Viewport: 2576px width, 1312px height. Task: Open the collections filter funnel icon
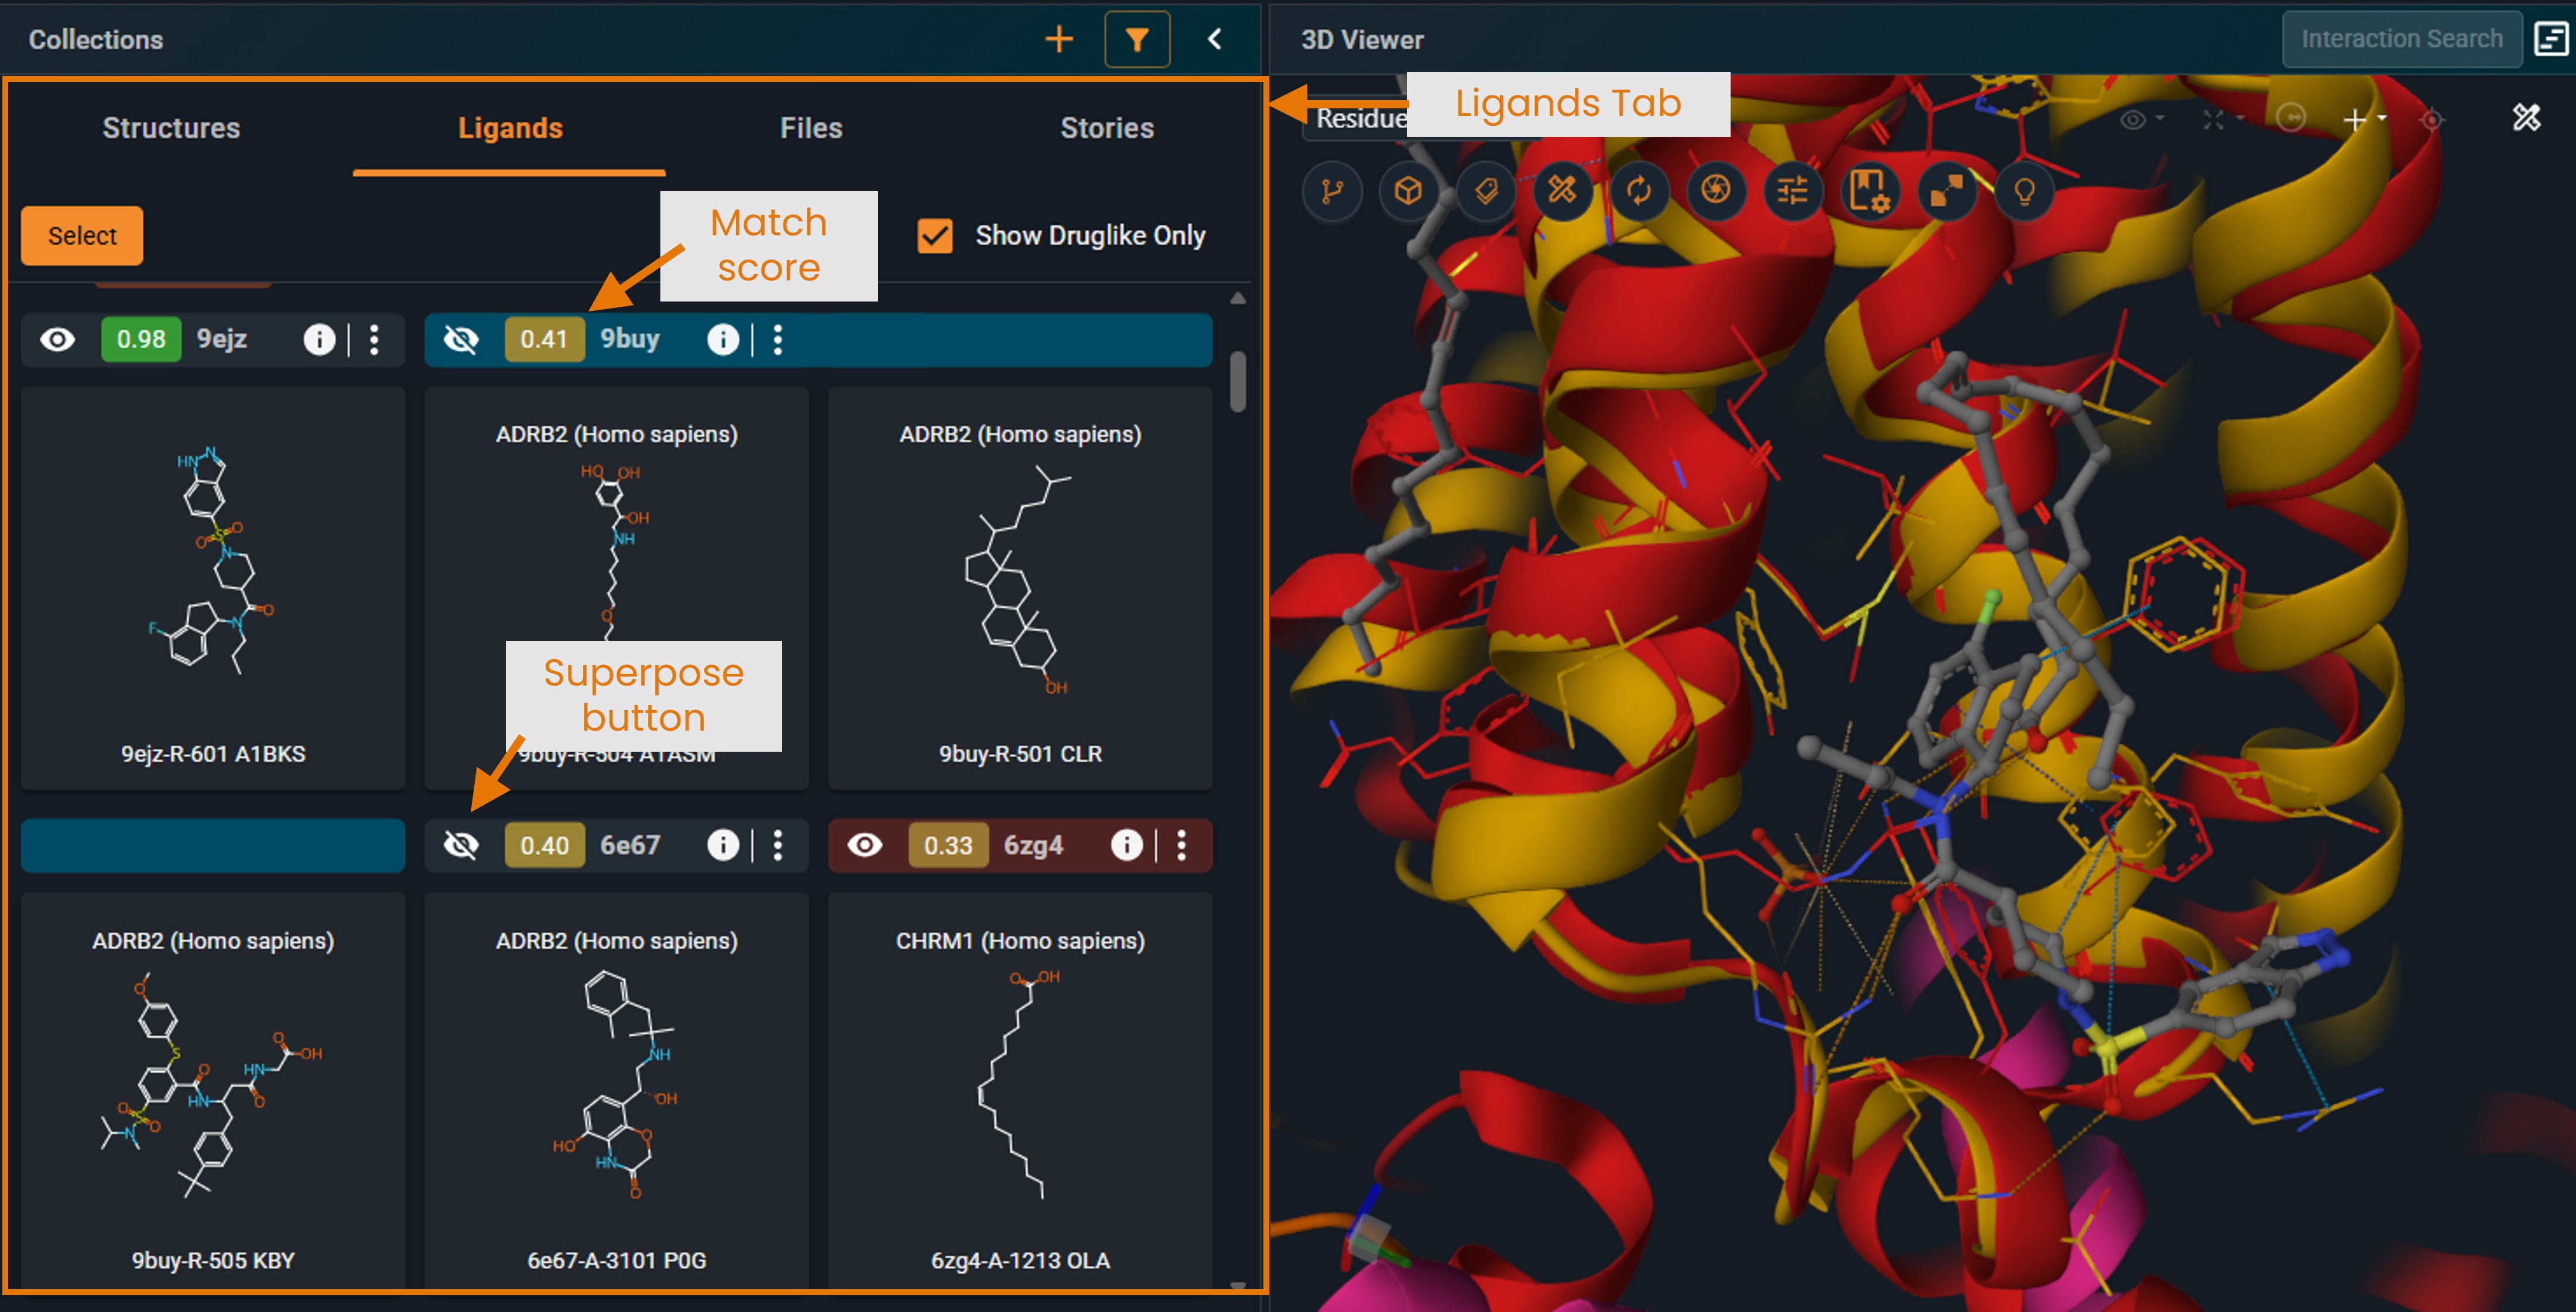tap(1137, 40)
